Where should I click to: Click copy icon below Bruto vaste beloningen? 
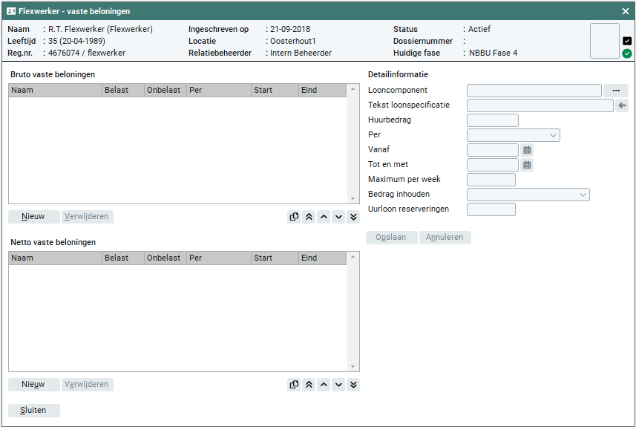click(294, 217)
